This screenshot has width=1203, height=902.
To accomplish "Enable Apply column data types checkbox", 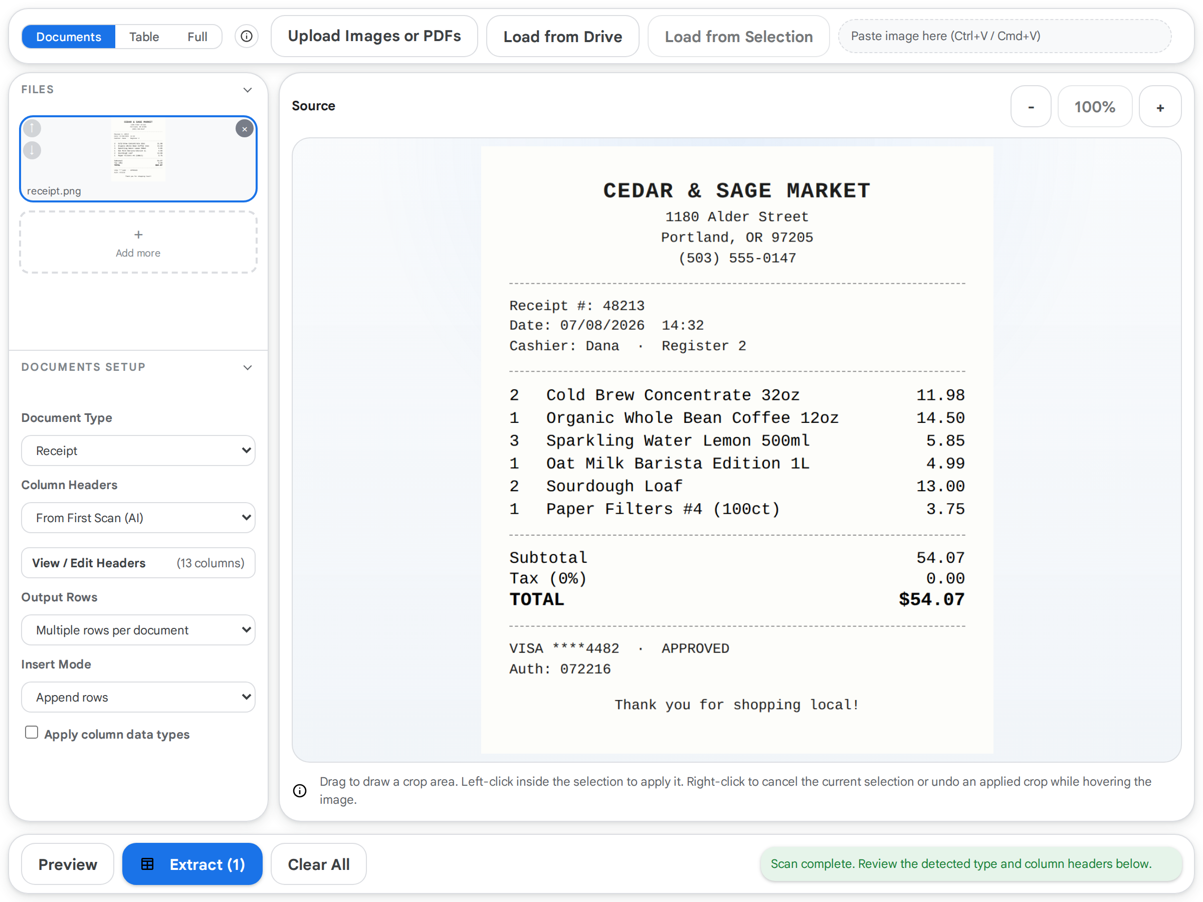I will point(32,733).
